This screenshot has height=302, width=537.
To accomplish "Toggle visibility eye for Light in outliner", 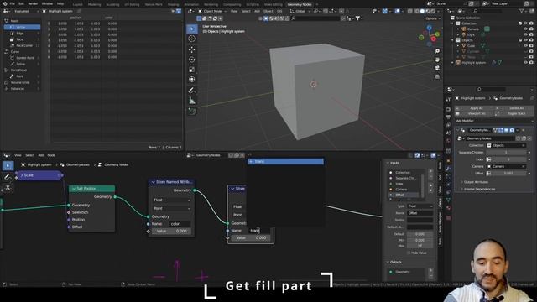I will point(526,34).
